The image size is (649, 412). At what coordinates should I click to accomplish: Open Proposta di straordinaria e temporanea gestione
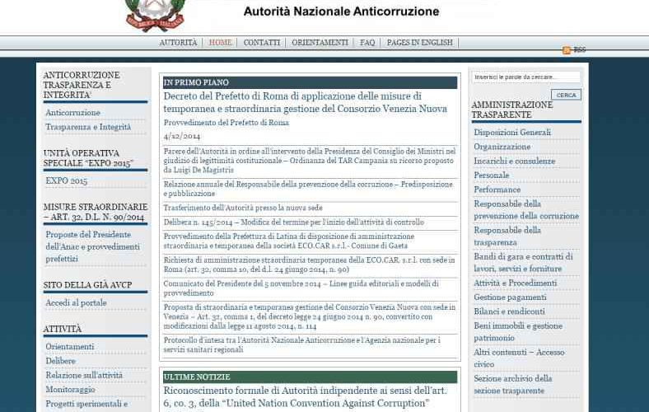click(x=309, y=316)
